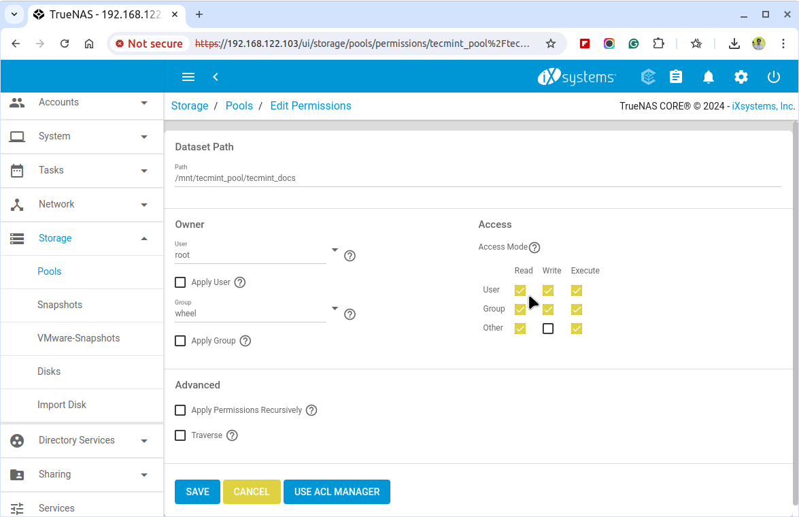Click the Sharing folder icon in sidebar
Viewport: 799px width, 517px height.
(17, 475)
